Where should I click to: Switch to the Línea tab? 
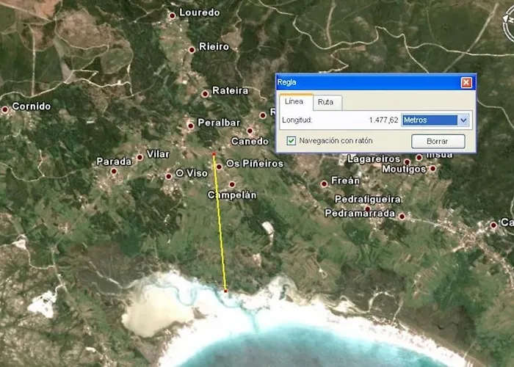tap(294, 102)
